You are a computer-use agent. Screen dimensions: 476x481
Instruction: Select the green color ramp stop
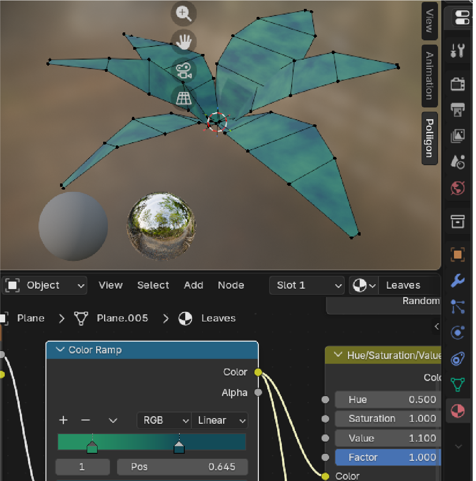point(92,448)
